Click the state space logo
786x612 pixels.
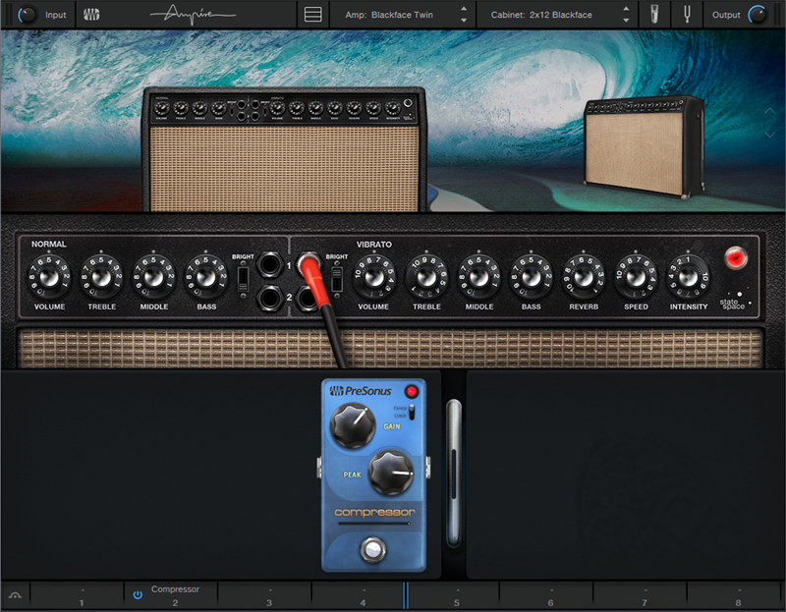coord(735,301)
